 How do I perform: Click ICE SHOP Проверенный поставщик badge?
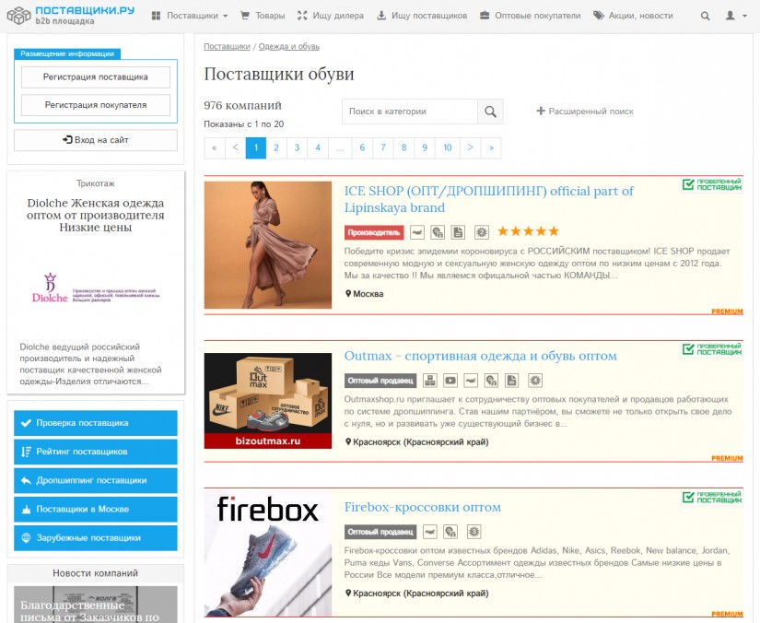(x=712, y=184)
